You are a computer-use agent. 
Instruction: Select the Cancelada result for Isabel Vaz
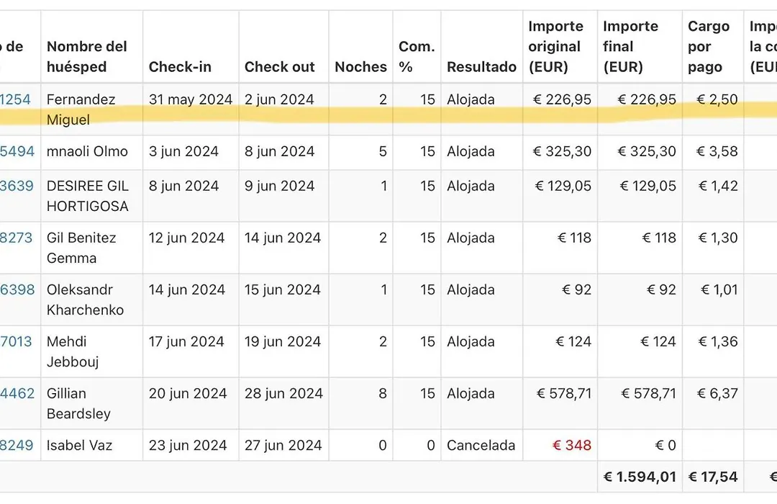[481, 446]
